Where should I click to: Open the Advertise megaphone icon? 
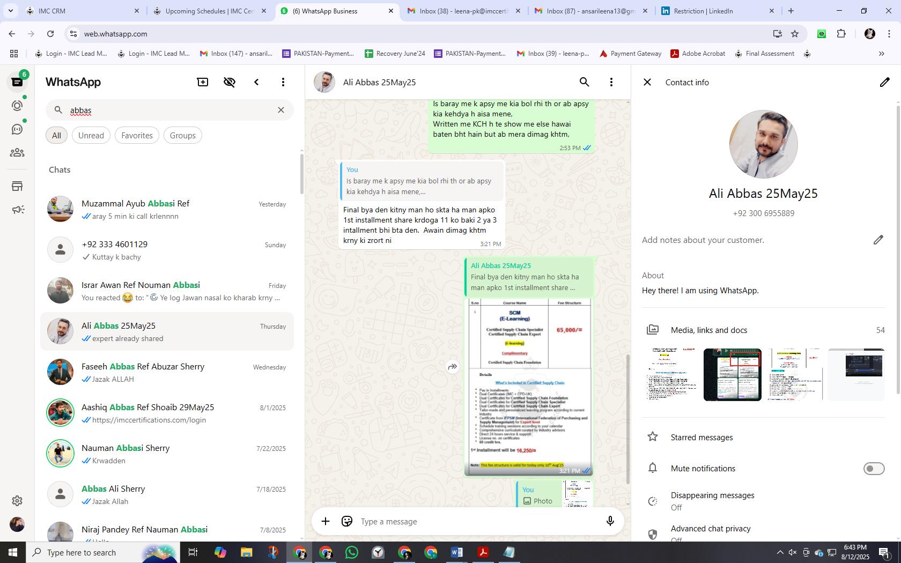[x=17, y=210]
